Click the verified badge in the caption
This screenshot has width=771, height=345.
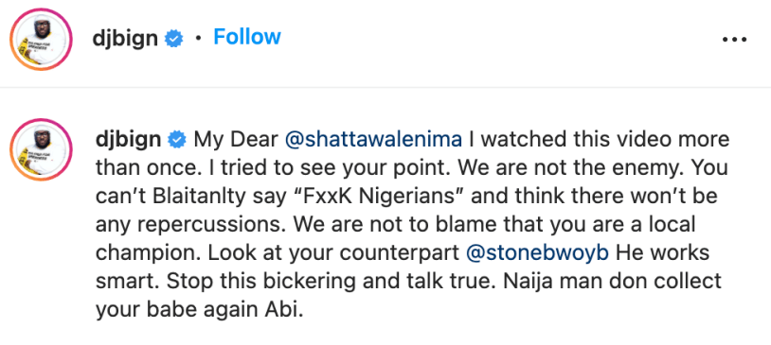coord(177,140)
